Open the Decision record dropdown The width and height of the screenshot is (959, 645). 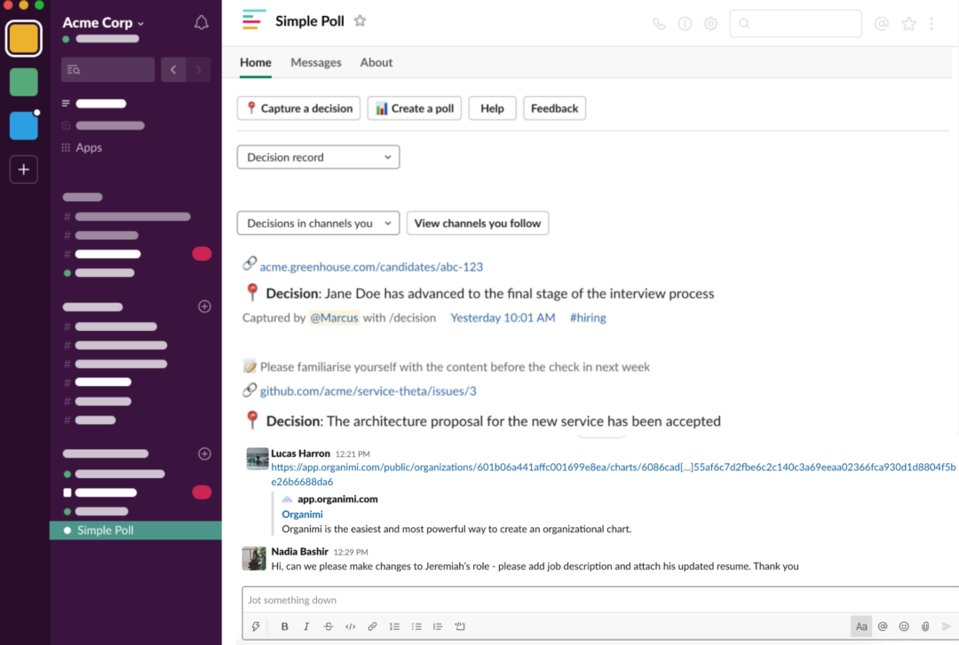point(317,156)
